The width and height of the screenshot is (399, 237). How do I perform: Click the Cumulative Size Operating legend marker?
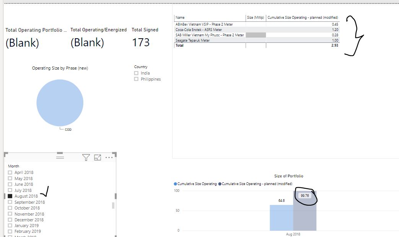click(x=175, y=184)
